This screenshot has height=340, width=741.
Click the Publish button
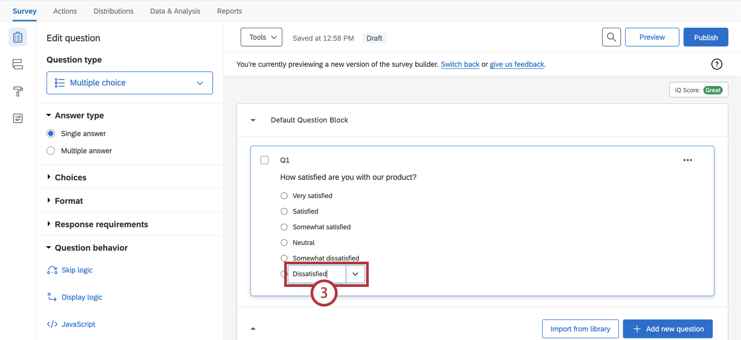point(705,37)
